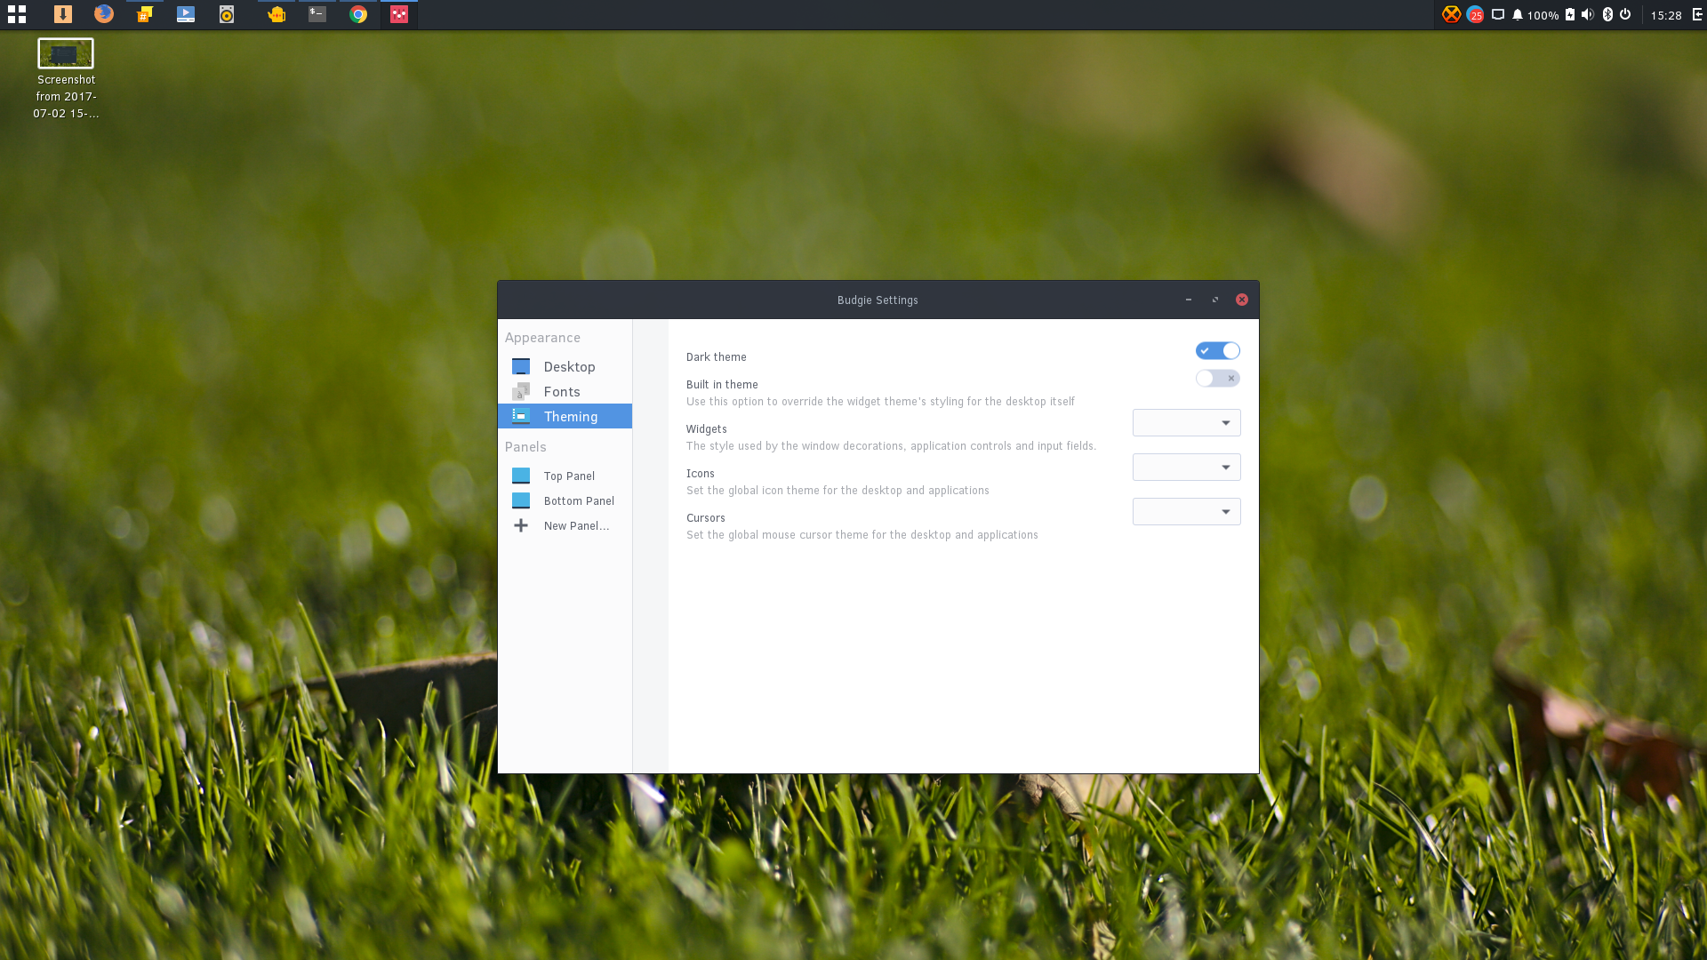
Task: Open the blue video player launcher
Action: pyautogui.click(x=186, y=14)
